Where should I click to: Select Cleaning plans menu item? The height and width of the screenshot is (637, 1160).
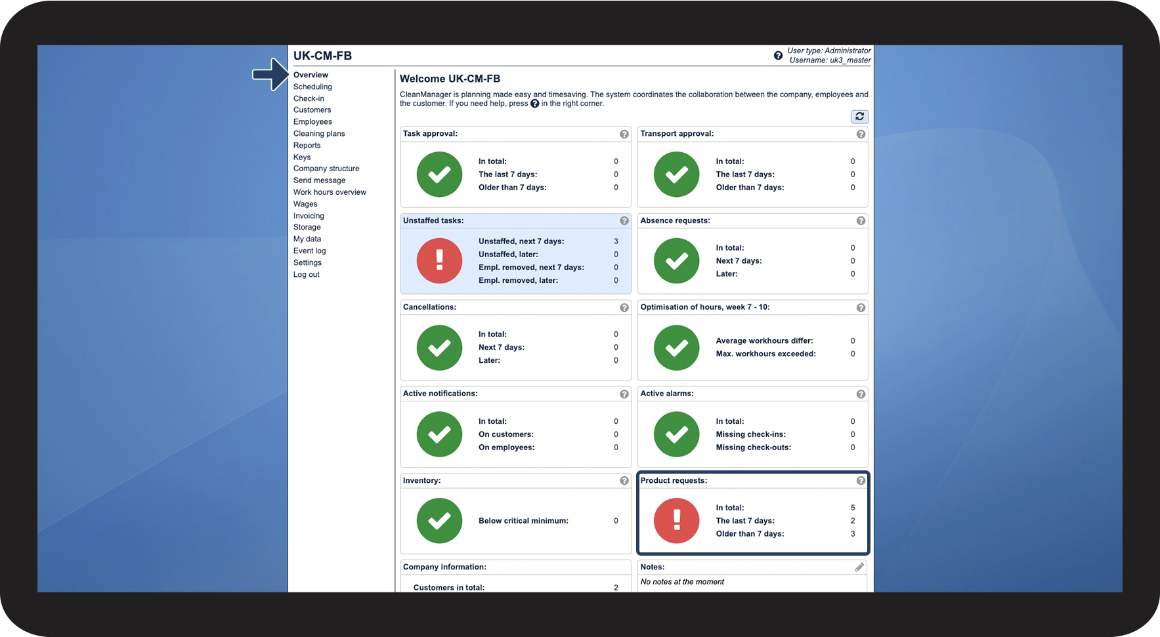[x=319, y=134]
